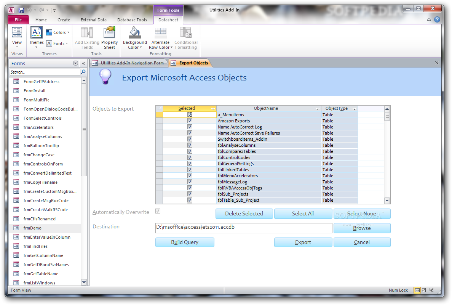Minimize the ribbon with the caret icon
The width and height of the screenshot is (452, 305).
point(429,19)
